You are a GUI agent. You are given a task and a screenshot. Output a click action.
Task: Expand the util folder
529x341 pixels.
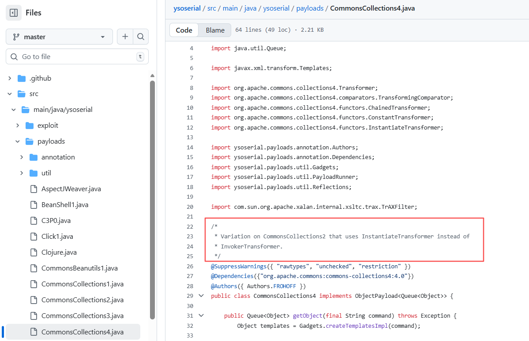click(x=21, y=173)
